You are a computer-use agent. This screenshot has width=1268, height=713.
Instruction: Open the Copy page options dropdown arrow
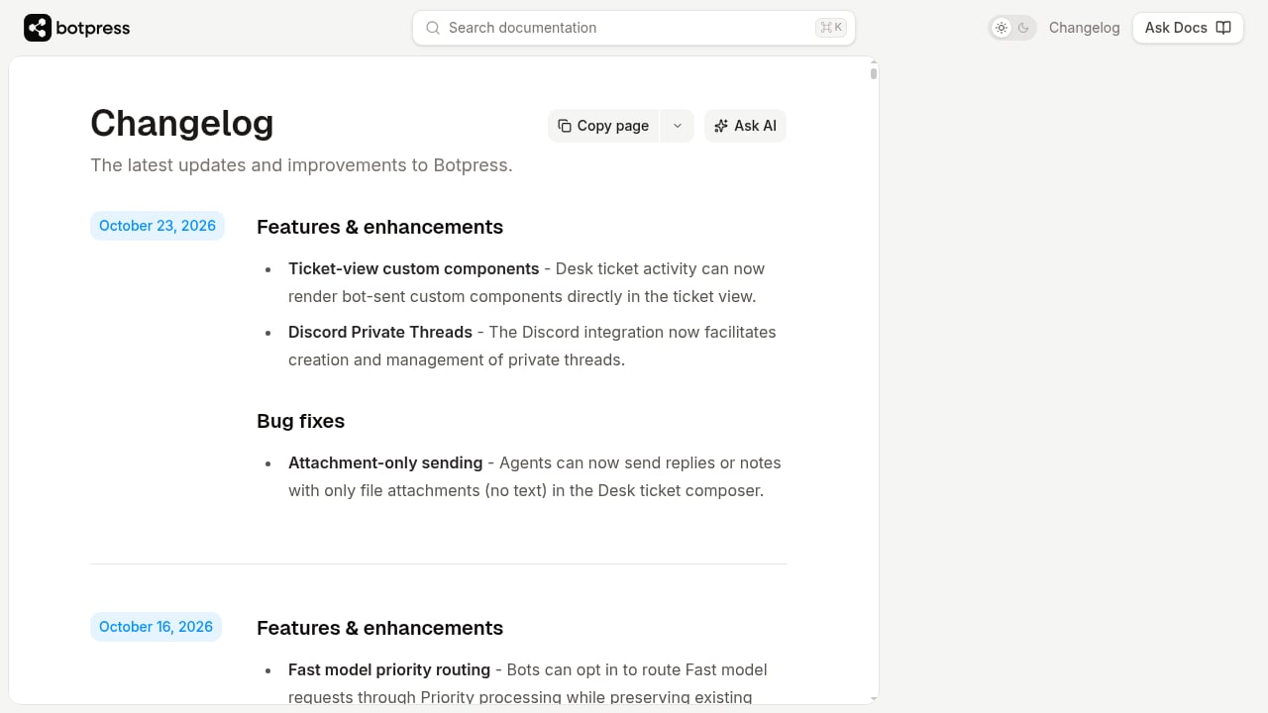678,126
